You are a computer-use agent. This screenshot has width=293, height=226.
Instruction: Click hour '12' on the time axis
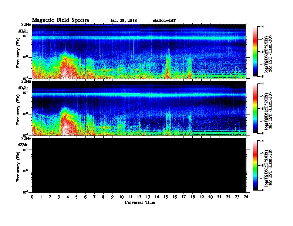(x=139, y=197)
